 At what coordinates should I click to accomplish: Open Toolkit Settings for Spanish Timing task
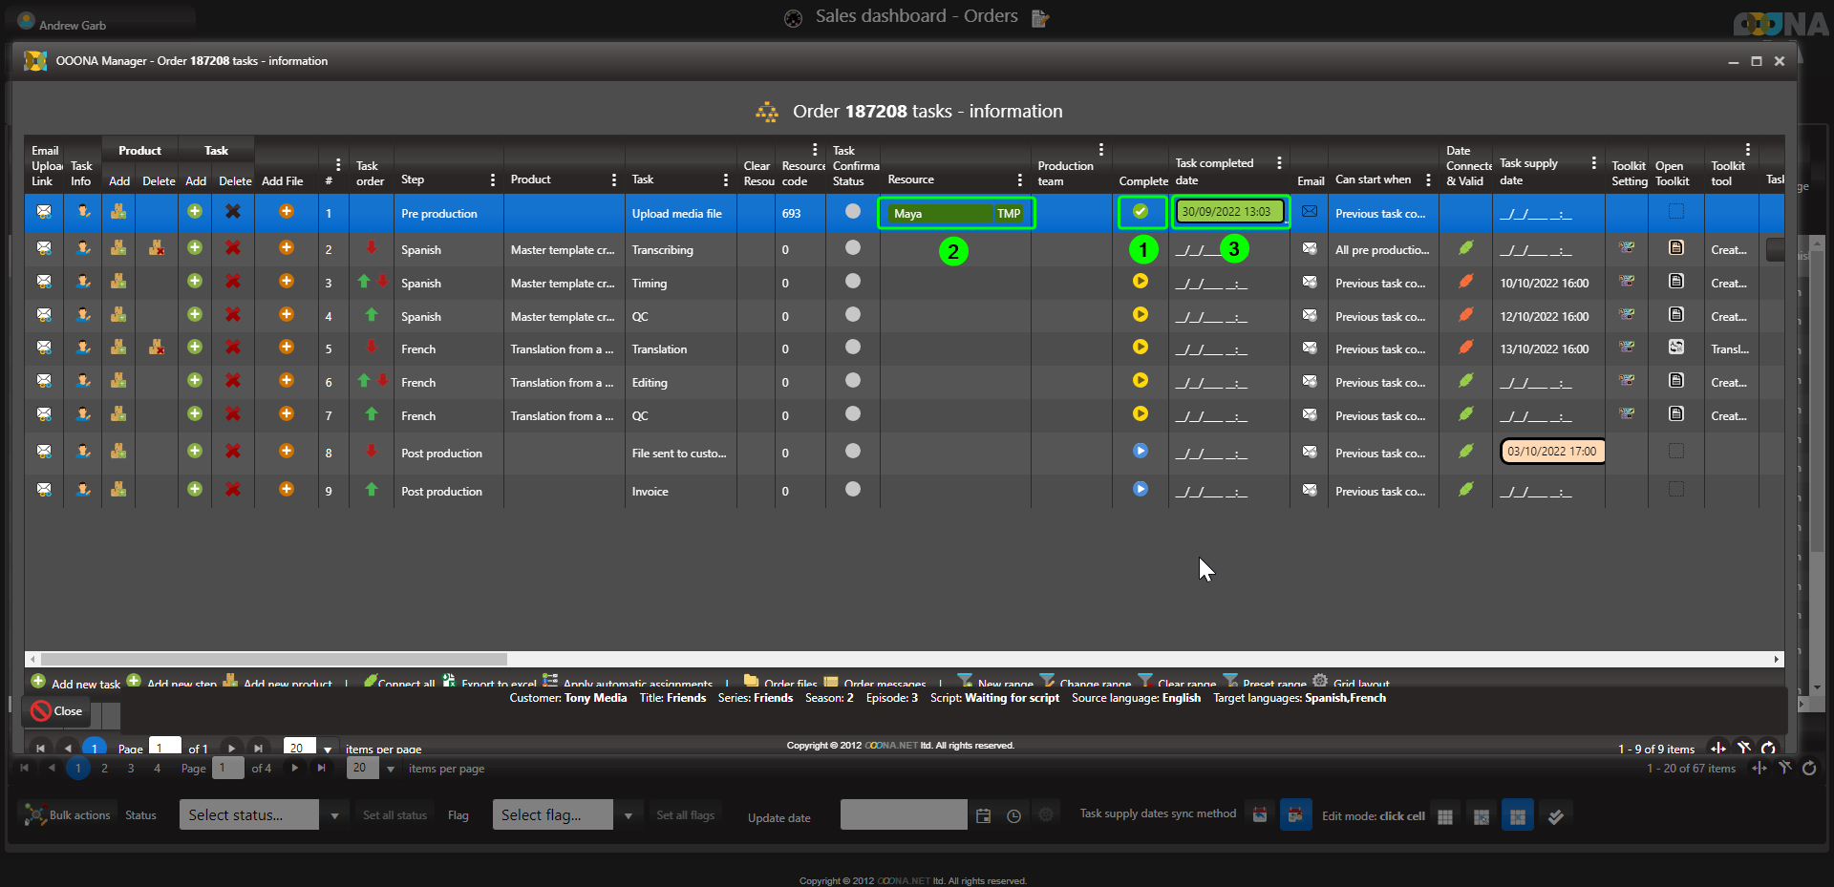[x=1627, y=282]
